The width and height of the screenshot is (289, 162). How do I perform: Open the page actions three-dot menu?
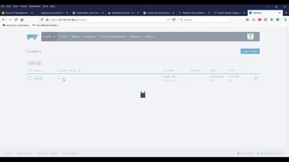click(x=168, y=20)
